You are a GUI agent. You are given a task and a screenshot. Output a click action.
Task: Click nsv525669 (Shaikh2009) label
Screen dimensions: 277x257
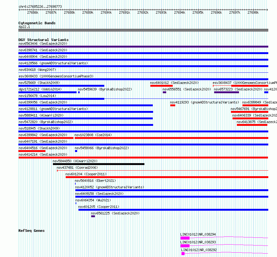[x=39, y=83]
